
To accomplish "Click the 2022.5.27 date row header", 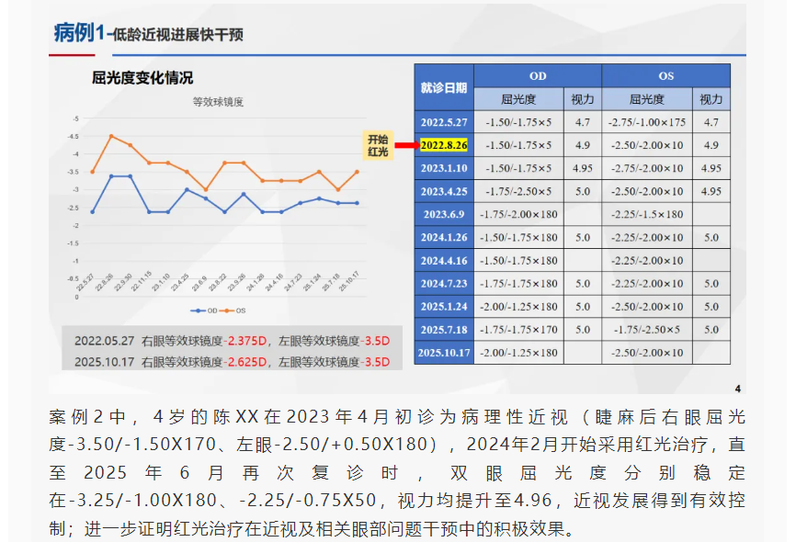I will click(444, 122).
